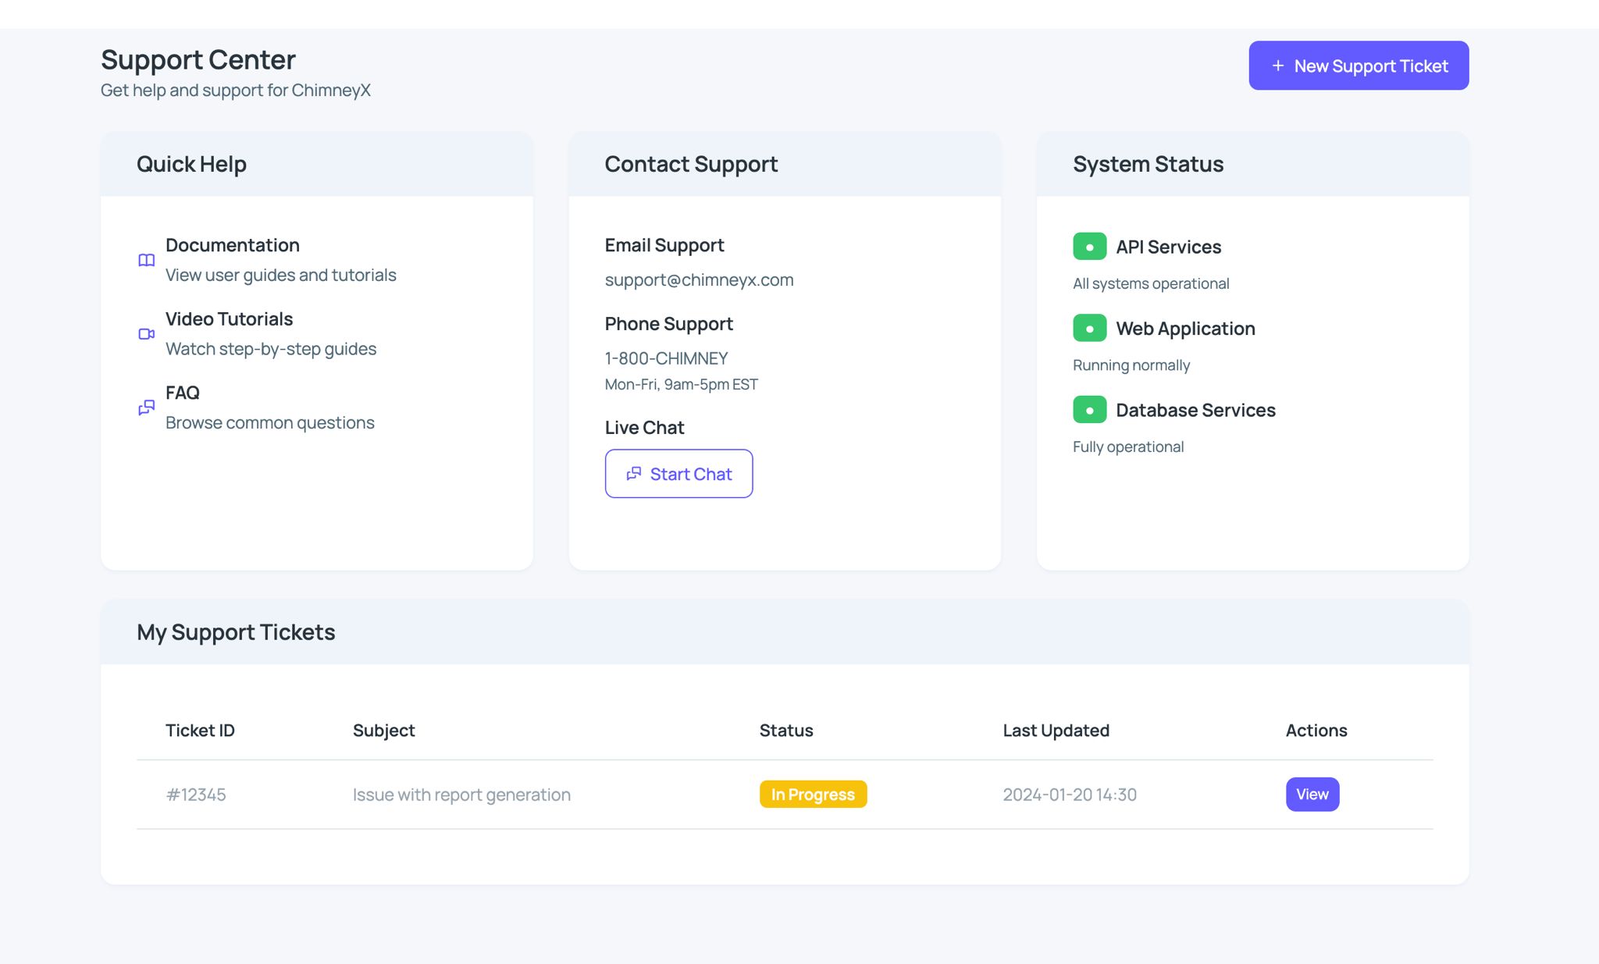
Task: Click the 1-800-CHIMNEY phone number
Action: tap(666, 359)
